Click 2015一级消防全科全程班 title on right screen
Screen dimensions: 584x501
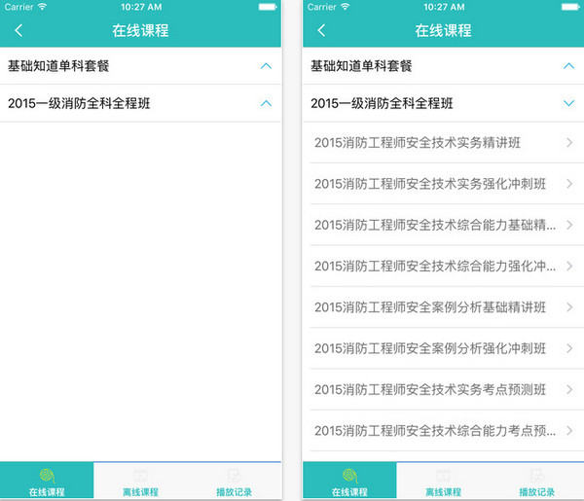coord(382,103)
